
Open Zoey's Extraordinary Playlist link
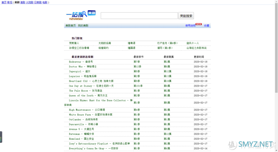pyautogui.click(x=99, y=143)
